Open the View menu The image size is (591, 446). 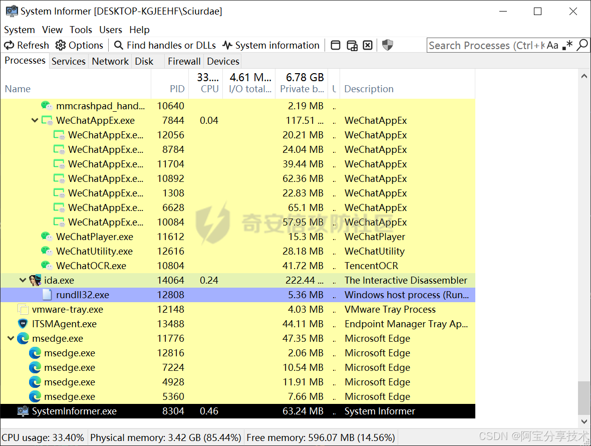point(53,30)
